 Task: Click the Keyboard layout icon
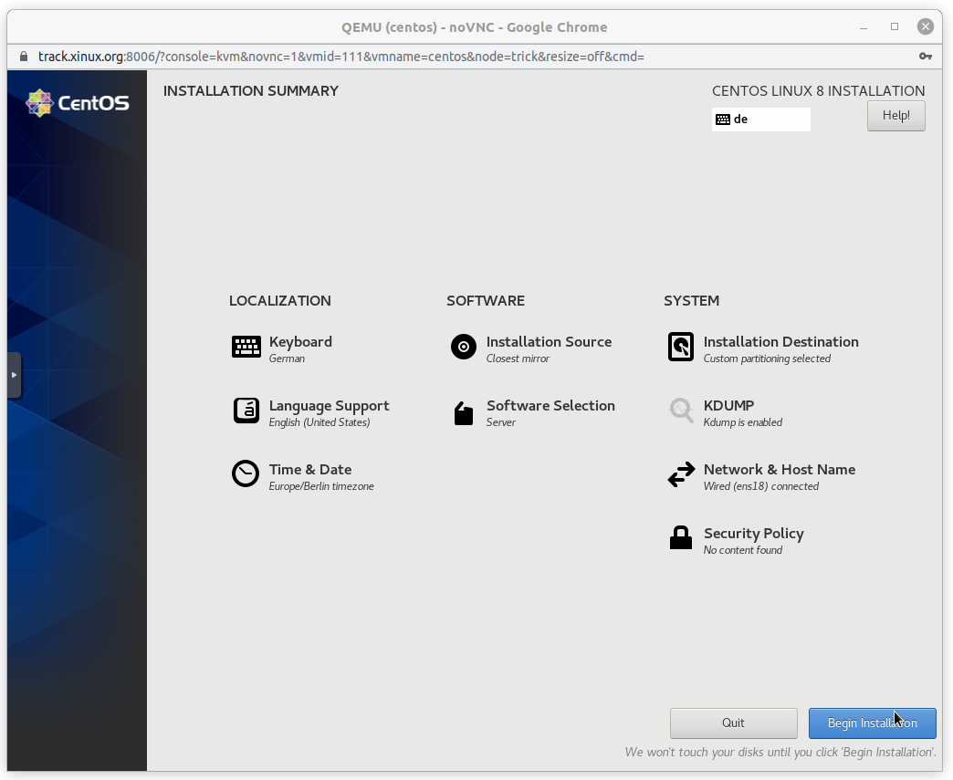pyautogui.click(x=246, y=347)
